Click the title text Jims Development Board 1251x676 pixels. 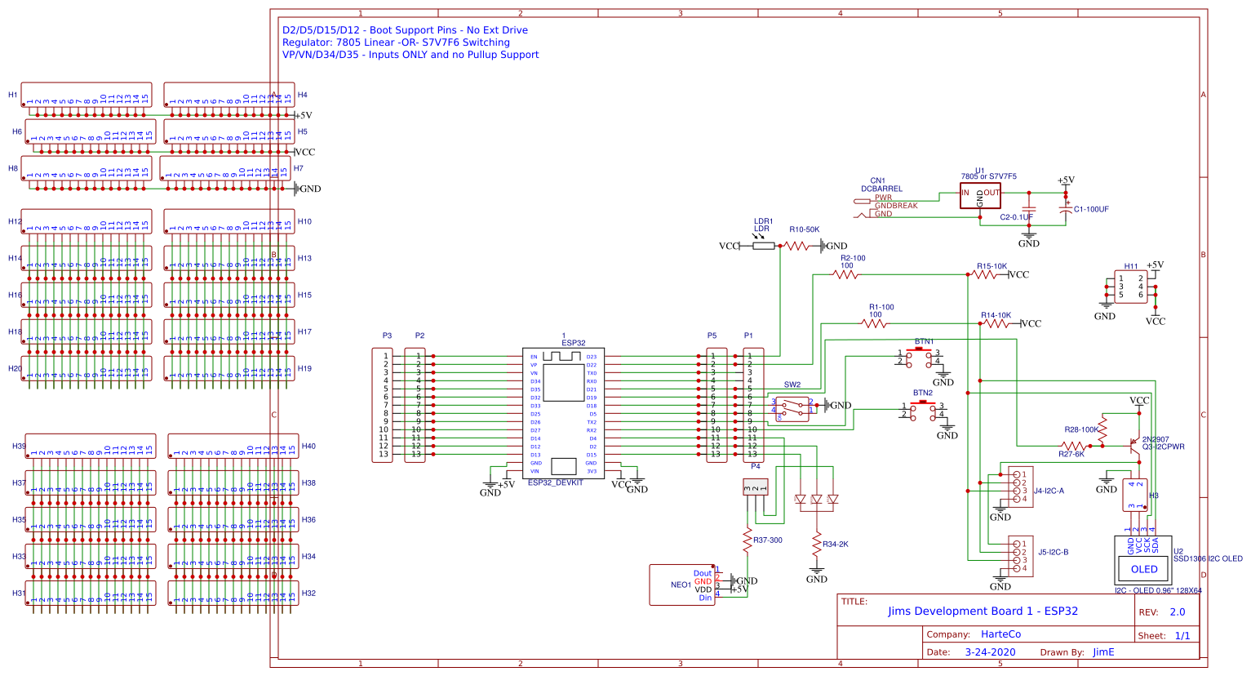[983, 611]
